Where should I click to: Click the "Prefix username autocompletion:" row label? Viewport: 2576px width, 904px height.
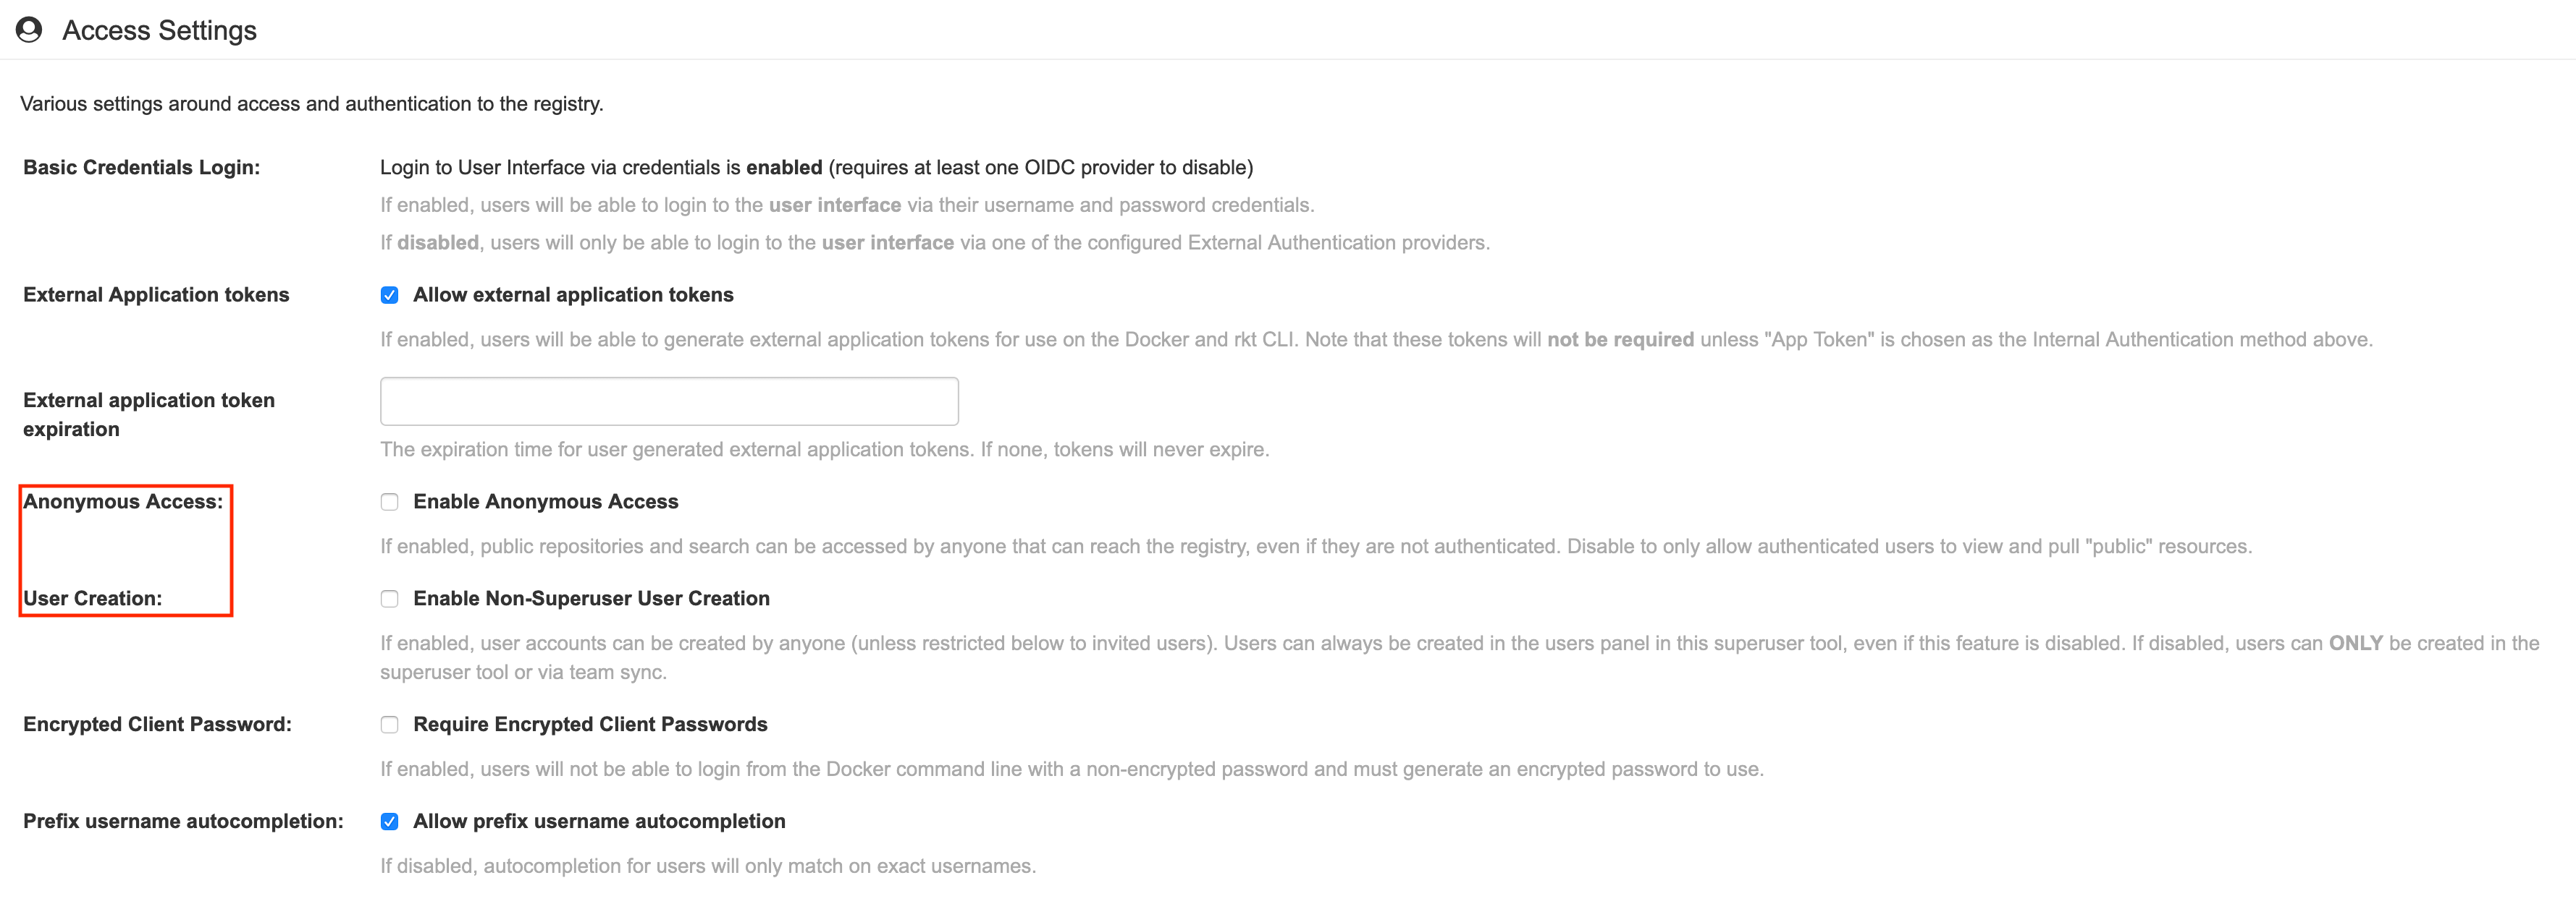(x=183, y=821)
